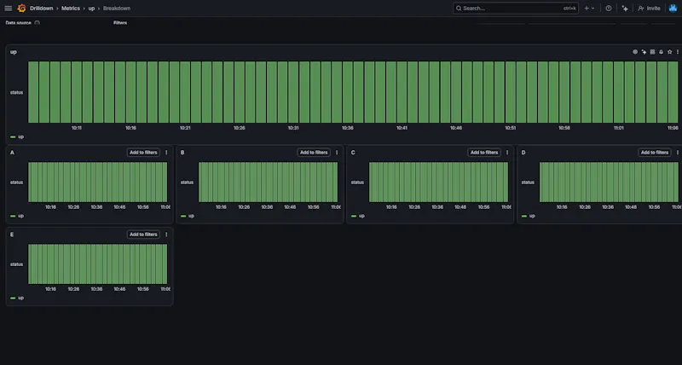Click panel B title
The width and height of the screenshot is (682, 365).
(x=182, y=153)
